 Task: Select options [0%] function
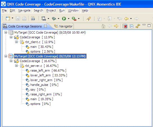[x=40, y=104]
